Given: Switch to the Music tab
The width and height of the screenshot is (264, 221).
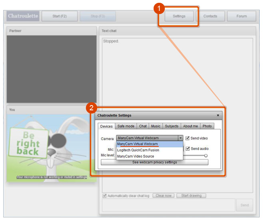Looking at the screenshot, I should [156, 126].
